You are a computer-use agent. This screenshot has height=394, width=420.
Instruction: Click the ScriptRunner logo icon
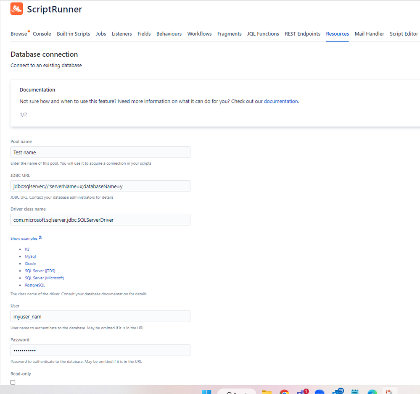17,8
